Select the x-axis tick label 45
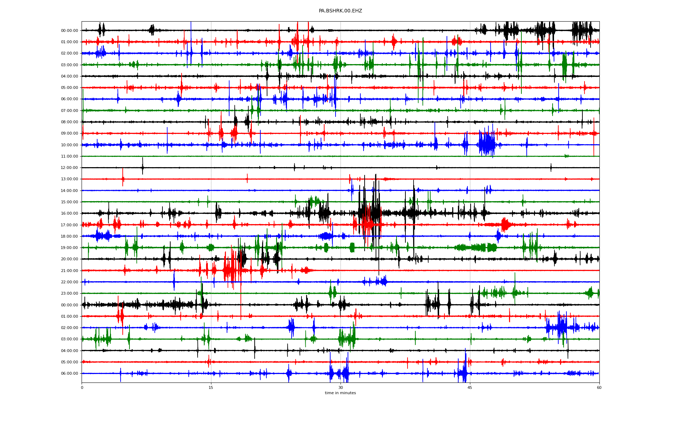The height and width of the screenshot is (425, 681). (x=470, y=387)
